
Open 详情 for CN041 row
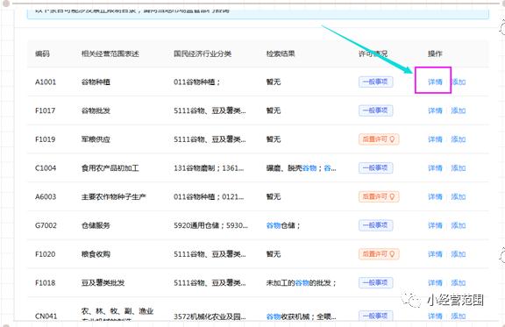click(x=435, y=316)
